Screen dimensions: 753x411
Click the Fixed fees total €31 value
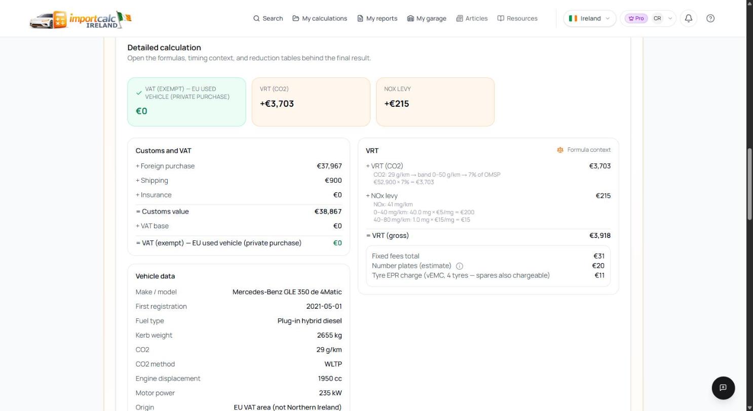click(599, 256)
